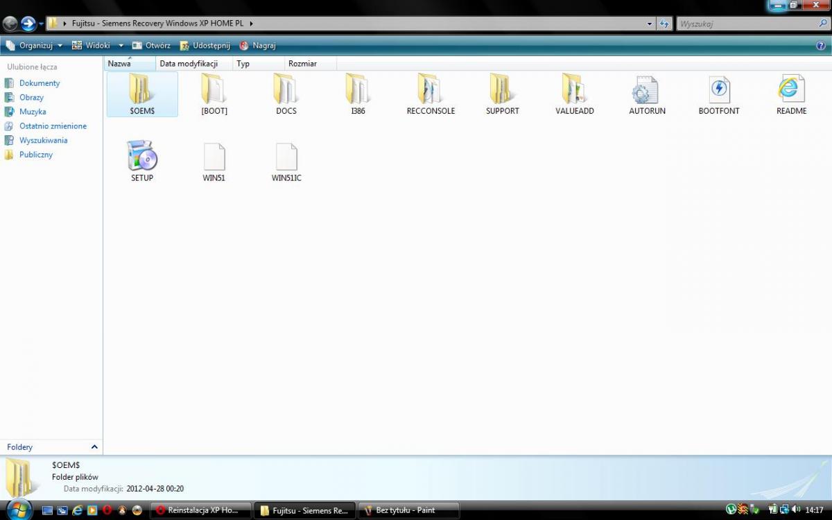Select the AUTORUN settings file
Viewport: 832px width, 520px height.
(x=647, y=94)
